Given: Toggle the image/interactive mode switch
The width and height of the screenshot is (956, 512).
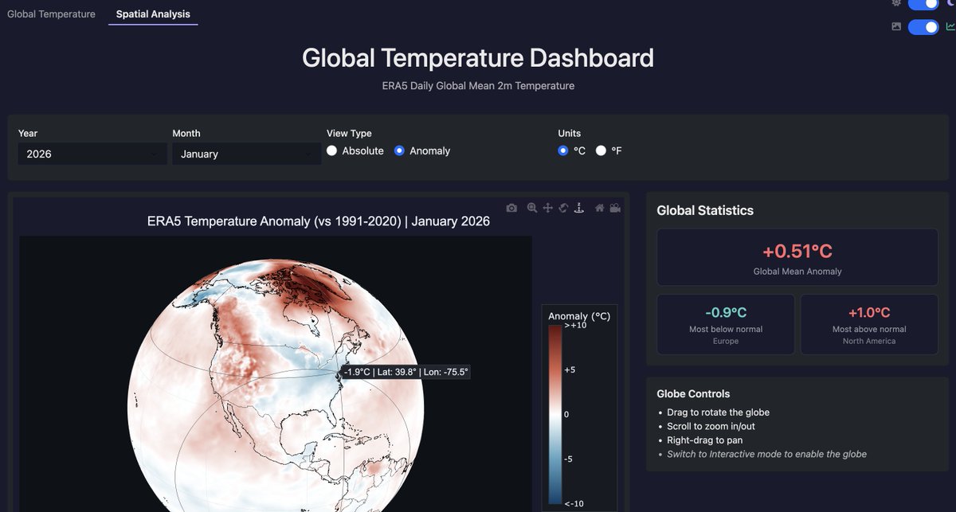Looking at the screenshot, I should [x=923, y=27].
